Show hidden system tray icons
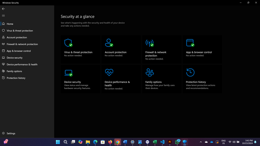The height and width of the screenshot is (146, 260). (201, 142)
